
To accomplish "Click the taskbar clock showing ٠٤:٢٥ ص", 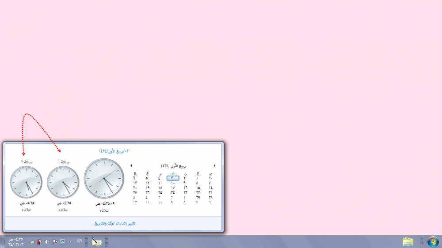I will pyautogui.click(x=15, y=241).
